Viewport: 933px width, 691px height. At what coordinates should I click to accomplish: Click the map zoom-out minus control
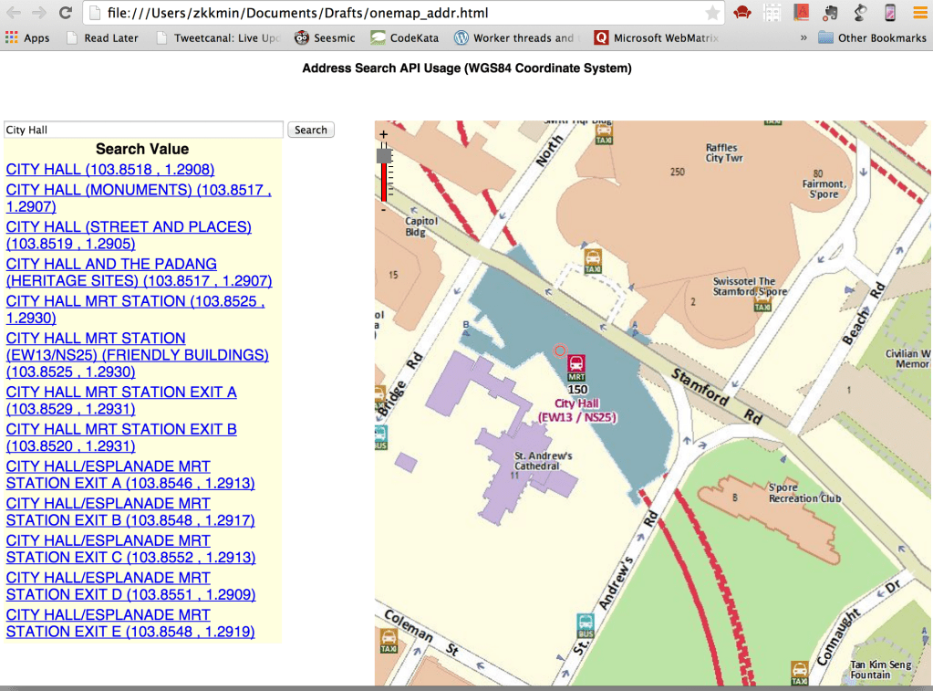click(x=383, y=209)
